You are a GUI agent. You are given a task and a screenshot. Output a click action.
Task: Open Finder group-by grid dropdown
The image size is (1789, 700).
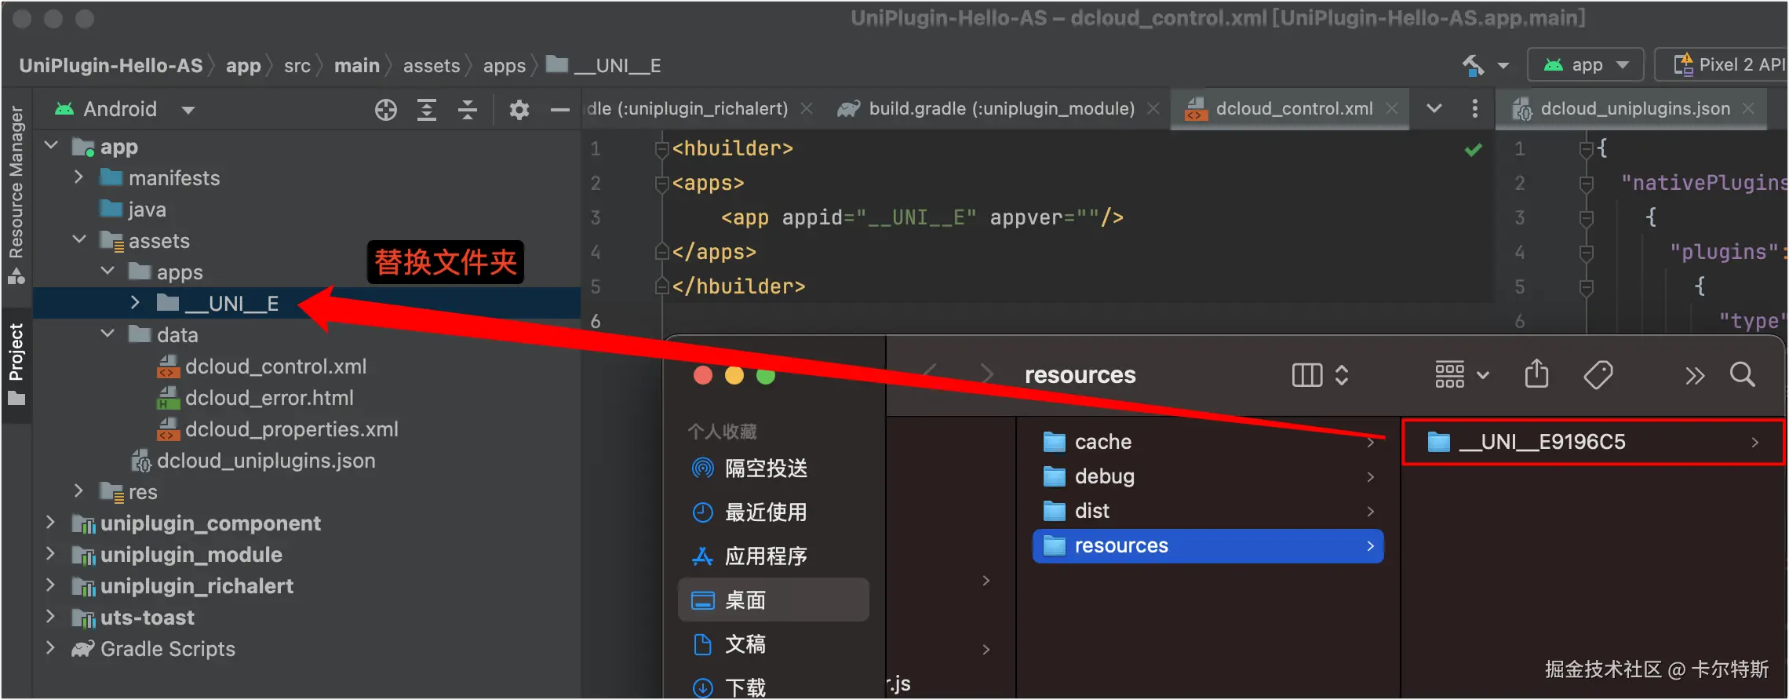[1462, 375]
